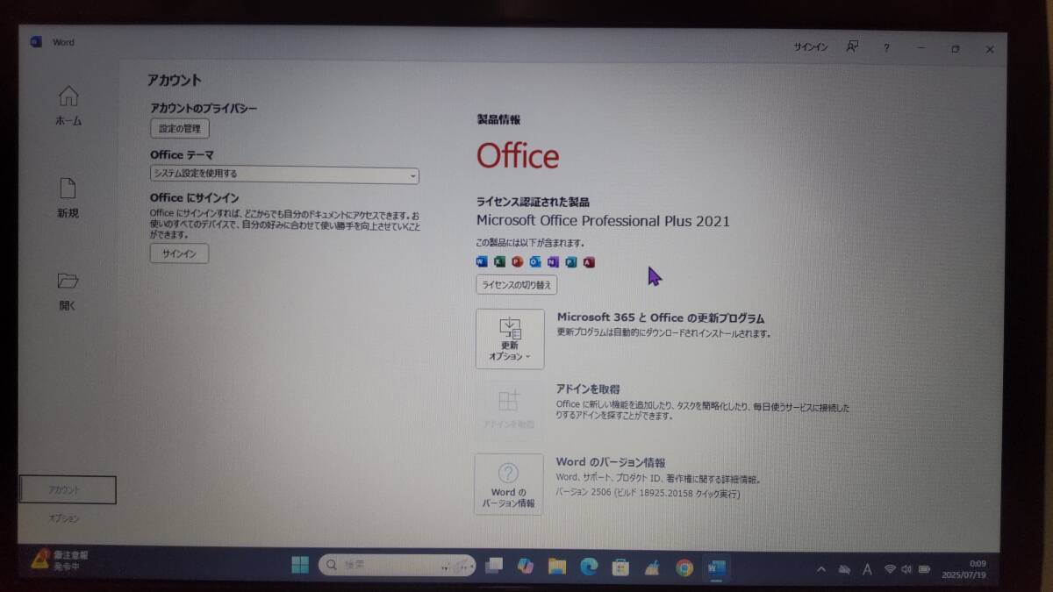The width and height of the screenshot is (1053, 592).
Task: Open Task View on the taskbar
Action: click(x=494, y=566)
